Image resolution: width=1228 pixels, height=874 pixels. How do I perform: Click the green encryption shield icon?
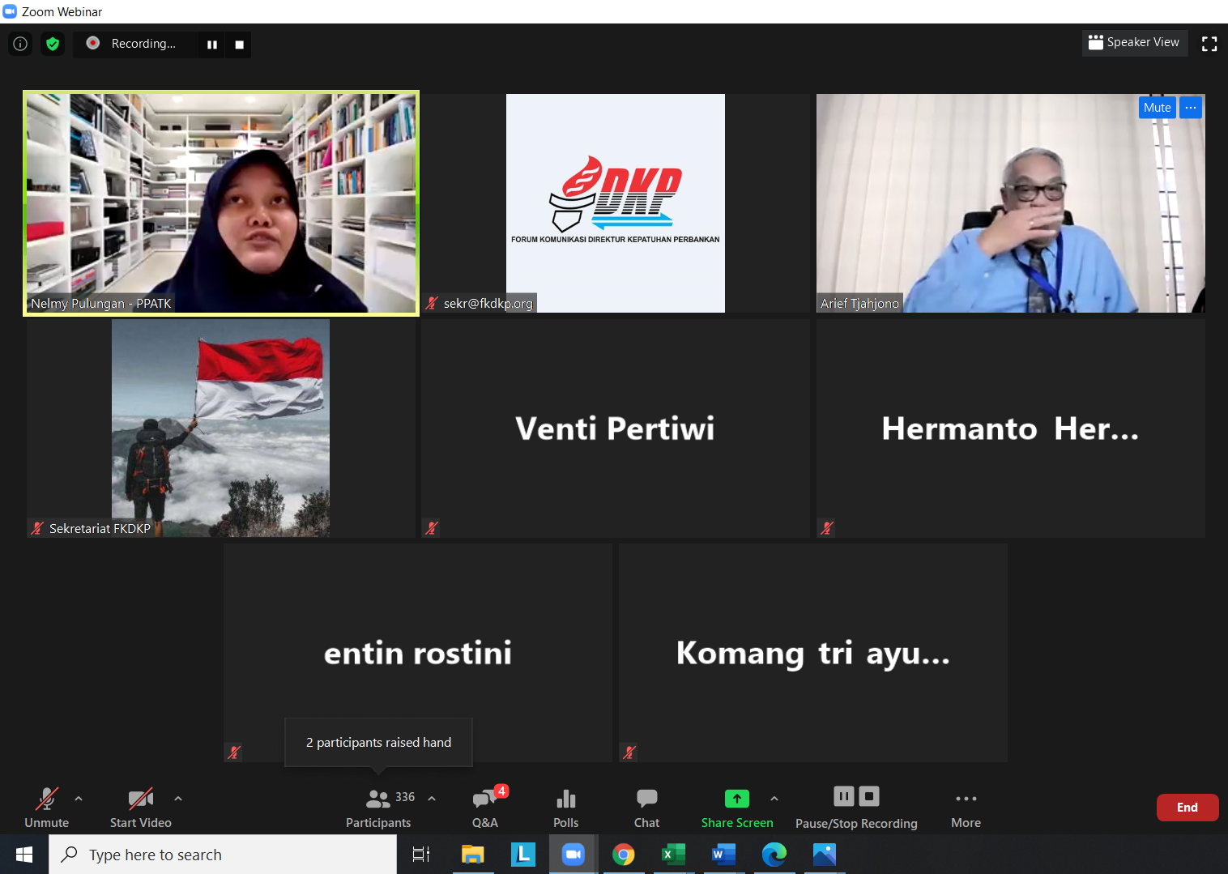(x=53, y=44)
